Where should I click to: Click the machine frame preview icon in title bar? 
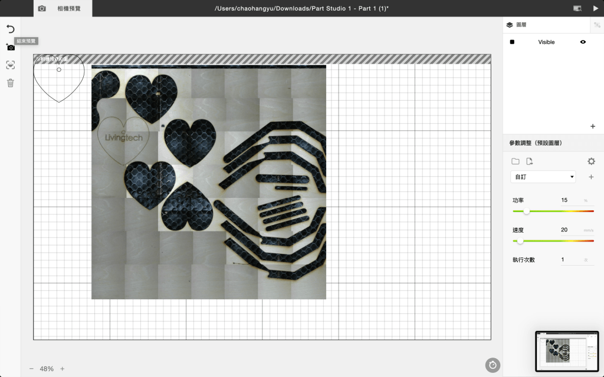tap(577, 8)
